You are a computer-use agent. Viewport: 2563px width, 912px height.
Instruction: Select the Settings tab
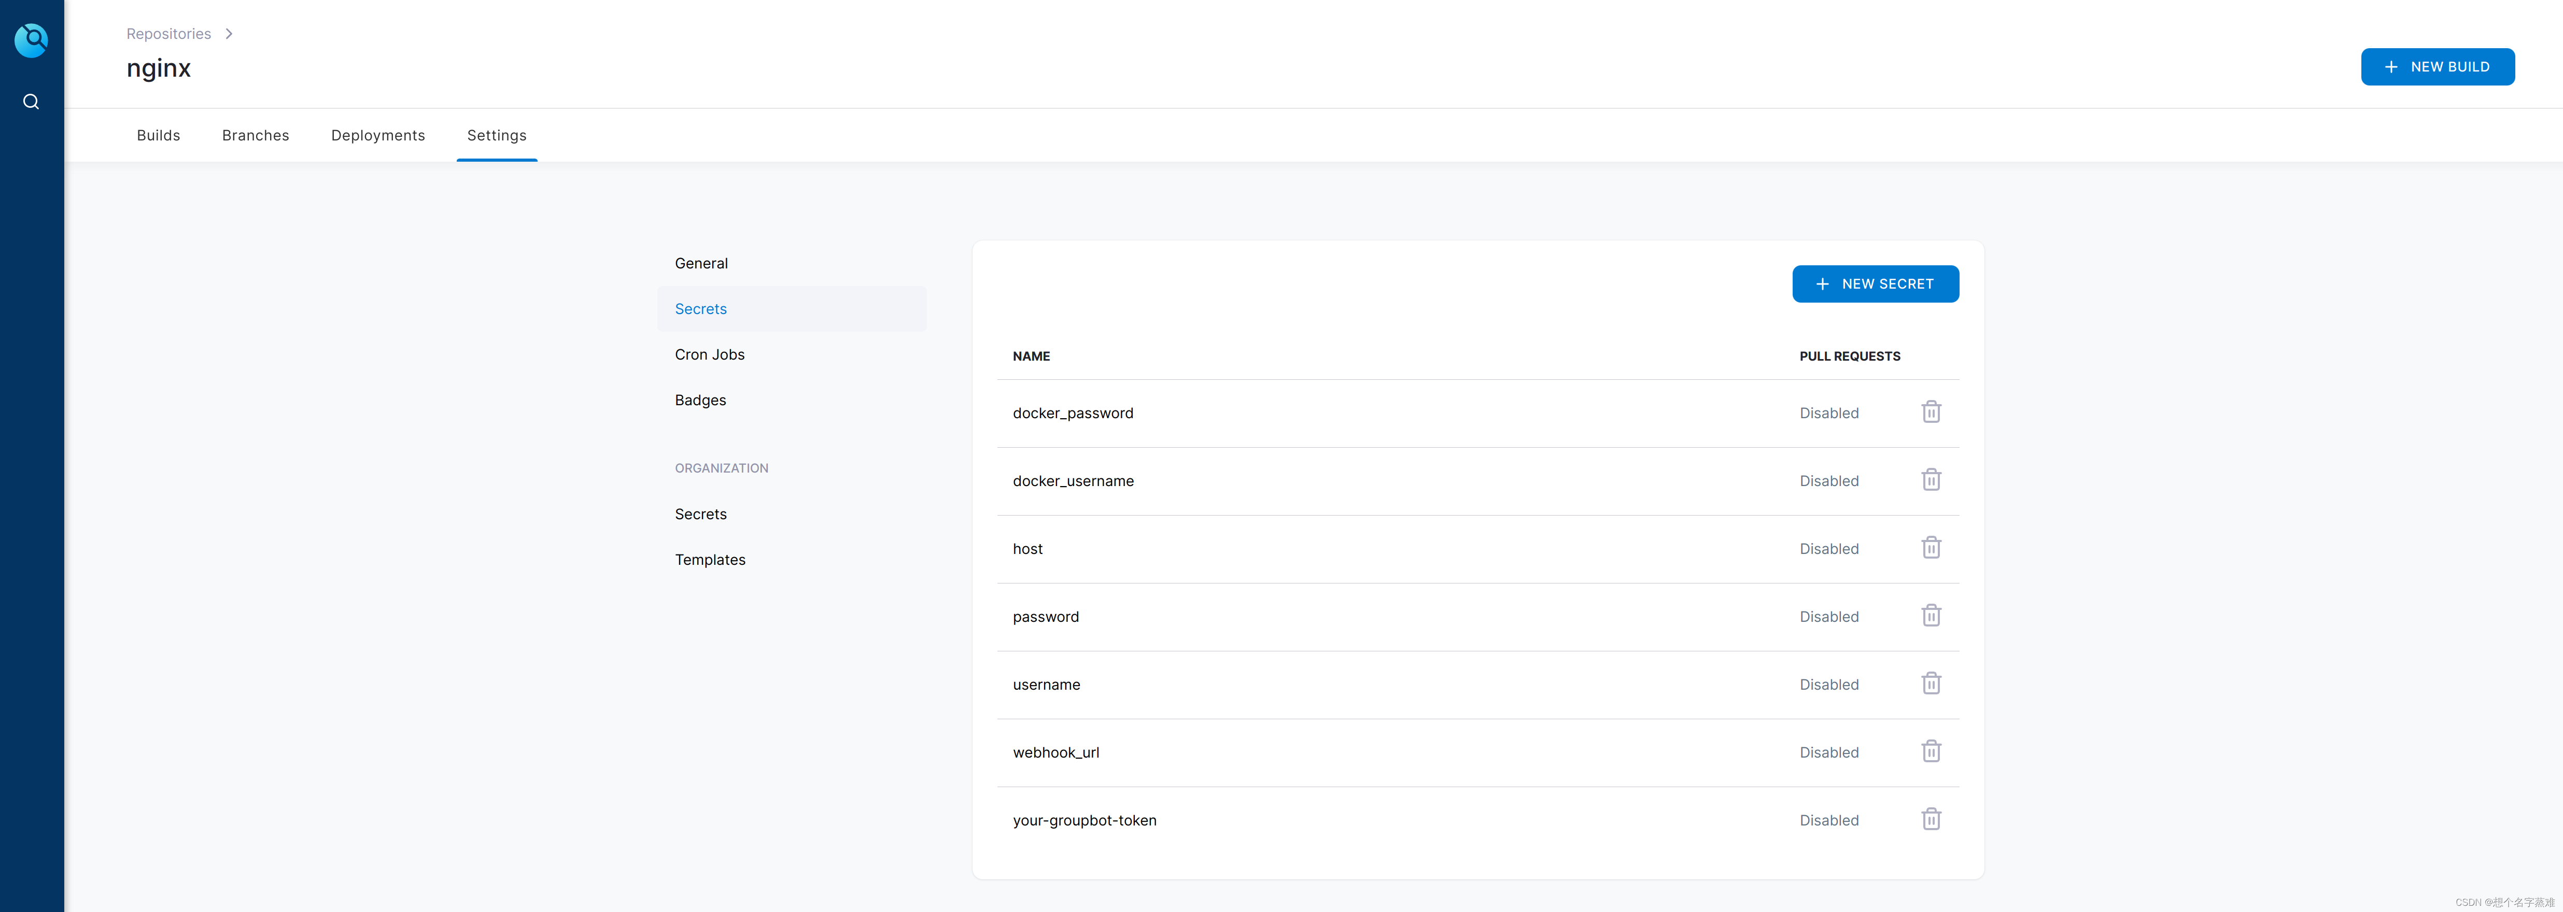click(x=497, y=135)
